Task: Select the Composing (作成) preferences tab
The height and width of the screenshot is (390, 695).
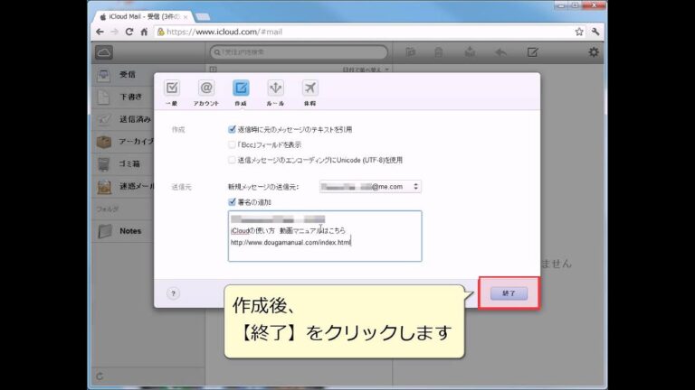Action: [x=241, y=93]
